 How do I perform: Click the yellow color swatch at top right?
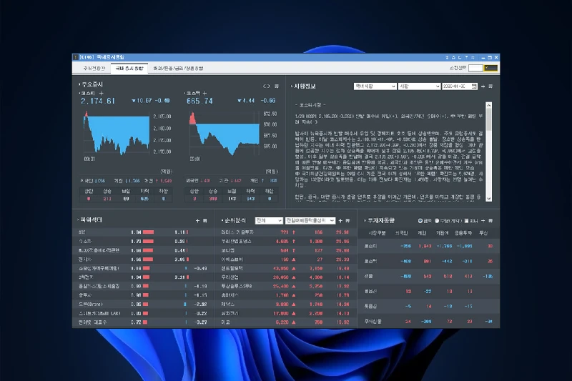pos(490,67)
